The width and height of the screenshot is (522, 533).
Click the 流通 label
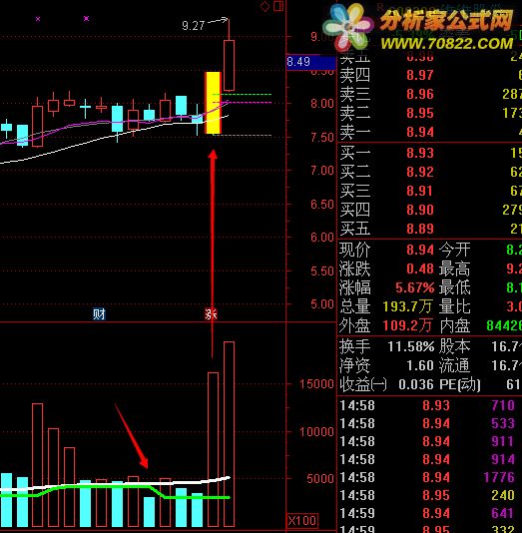pos(455,365)
